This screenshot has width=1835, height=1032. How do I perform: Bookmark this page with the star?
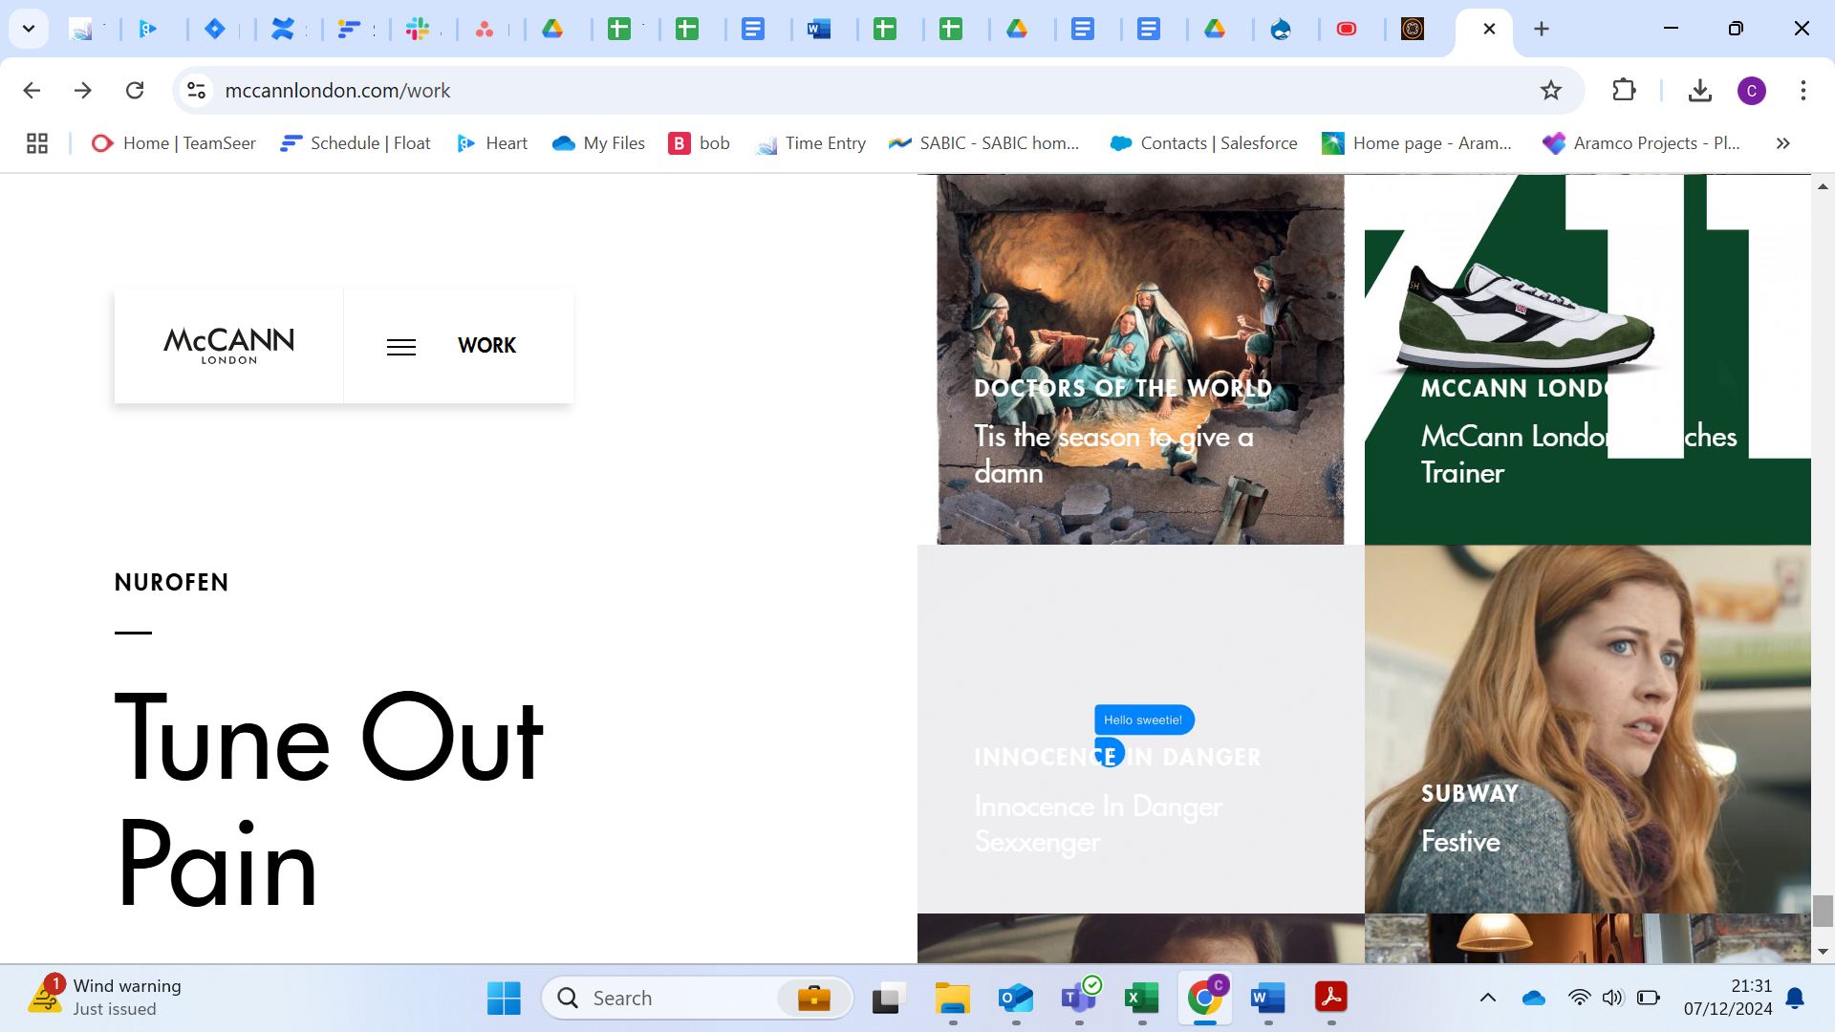(x=1551, y=90)
